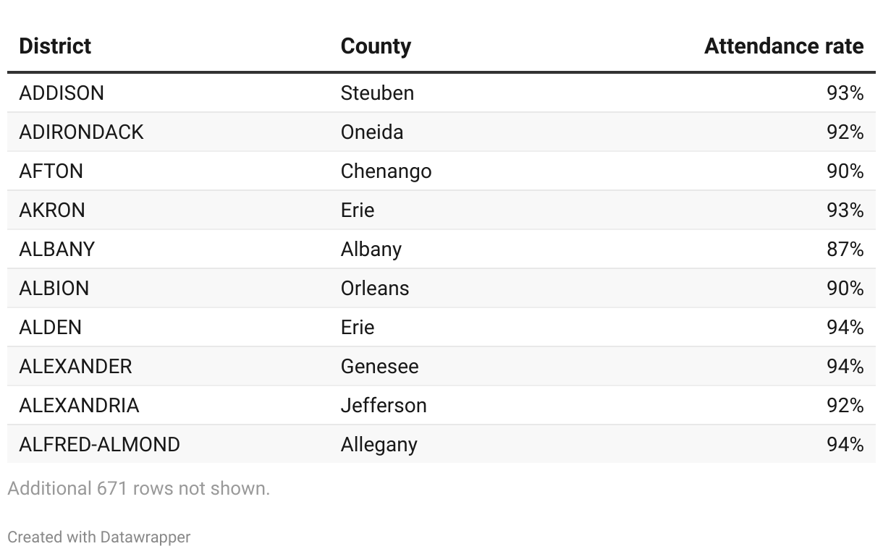Click Albany's 87% attendance value
The height and width of the screenshot is (554, 883).
click(845, 250)
